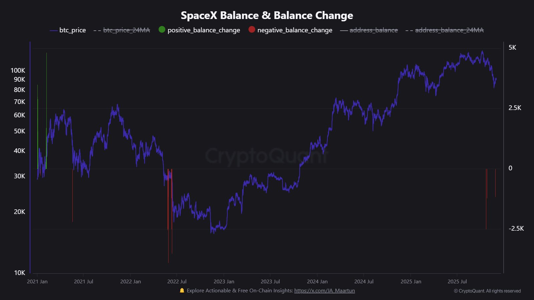Viewport: 534px width, 300px height.
Task: Enable the address_balance series legend label
Action: click(373, 30)
